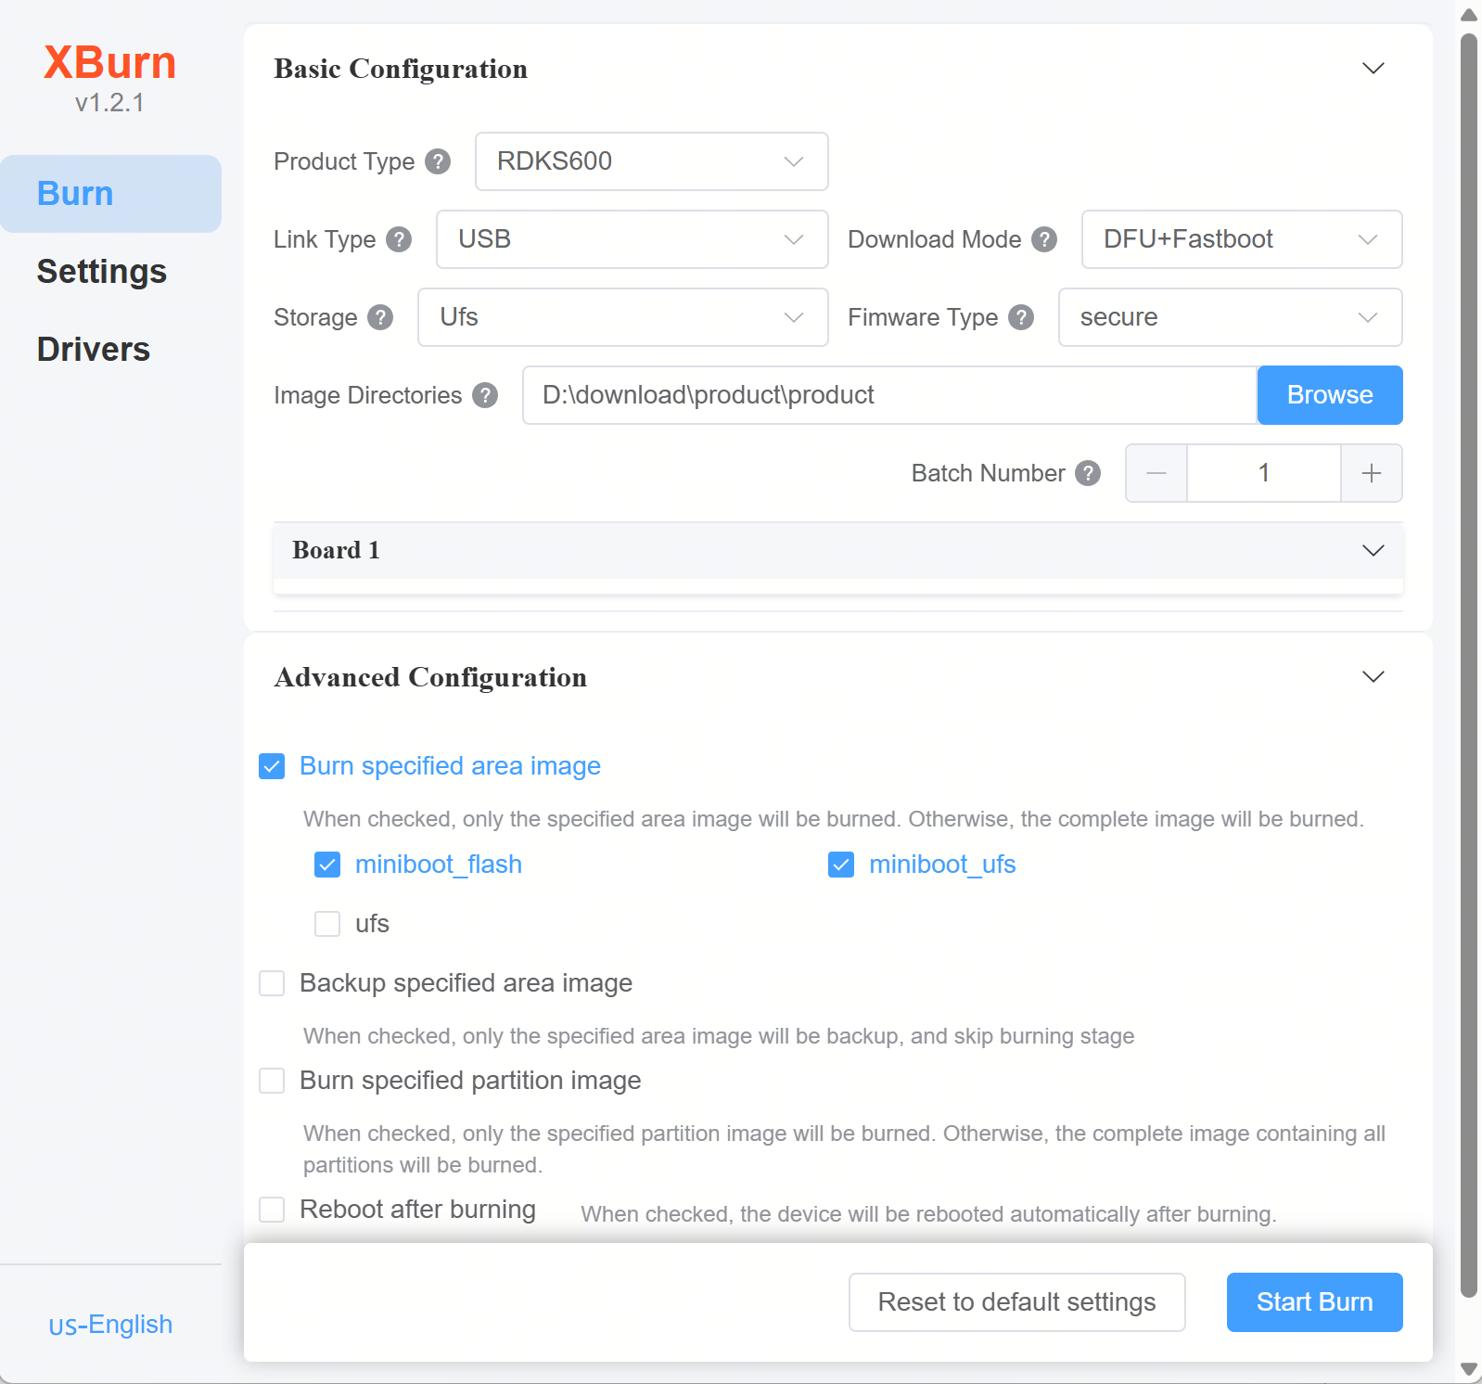The image size is (1482, 1384).
Task: Click the Batch Number help icon
Action: pyautogui.click(x=1088, y=473)
